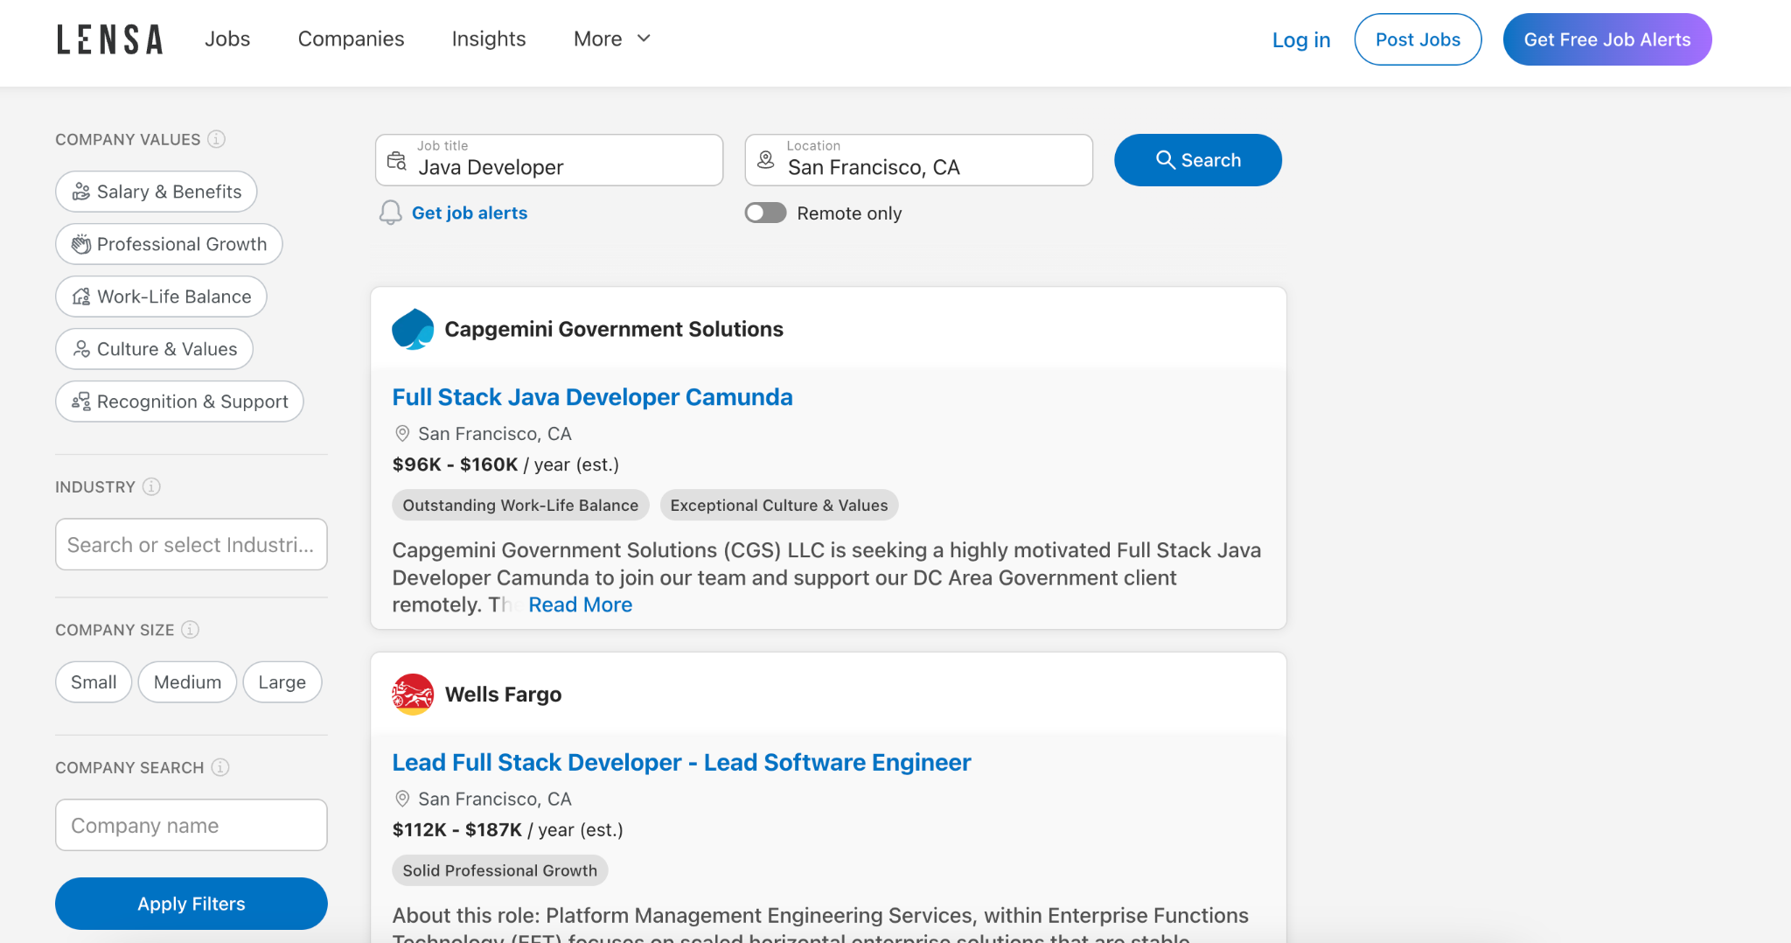Click the Apply Filters button
The height and width of the screenshot is (943, 1791).
coord(192,904)
